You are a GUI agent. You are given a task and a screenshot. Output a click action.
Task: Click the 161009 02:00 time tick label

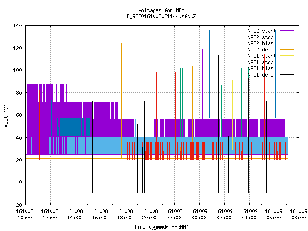[224, 215]
